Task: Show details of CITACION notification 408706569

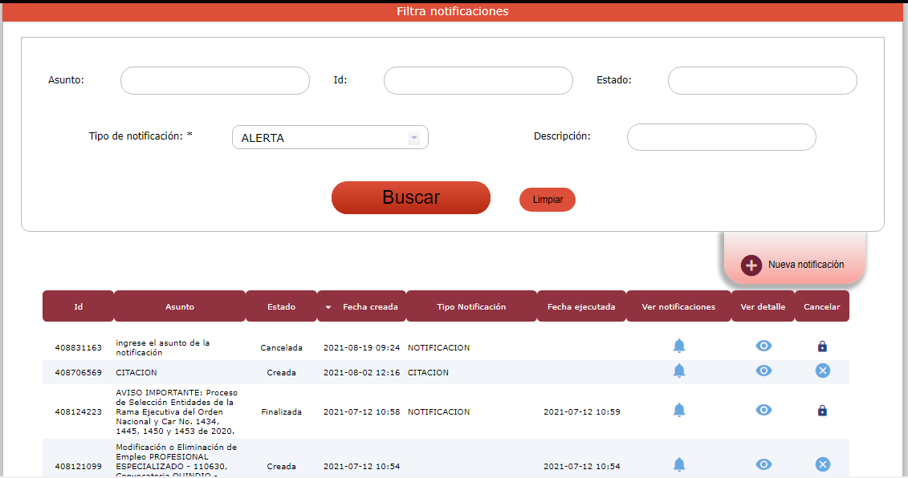Action: click(763, 371)
